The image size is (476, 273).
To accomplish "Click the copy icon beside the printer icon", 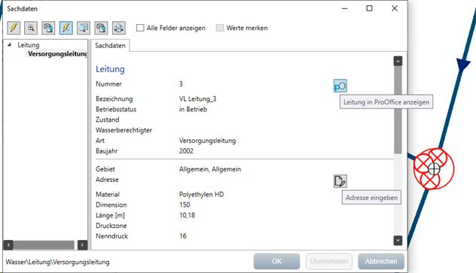I will click(101, 28).
